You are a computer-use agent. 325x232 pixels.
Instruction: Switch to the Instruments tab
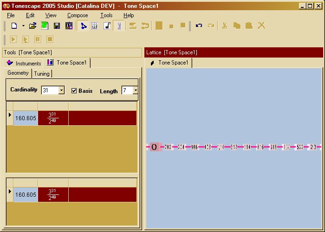tap(23, 63)
